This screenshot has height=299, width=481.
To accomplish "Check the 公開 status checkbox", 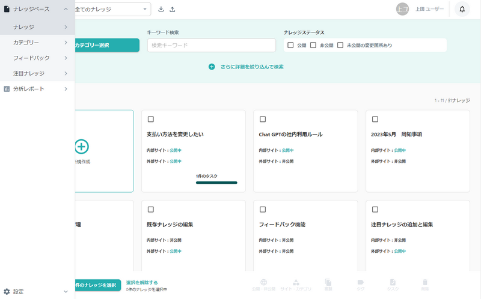I will click(x=290, y=45).
